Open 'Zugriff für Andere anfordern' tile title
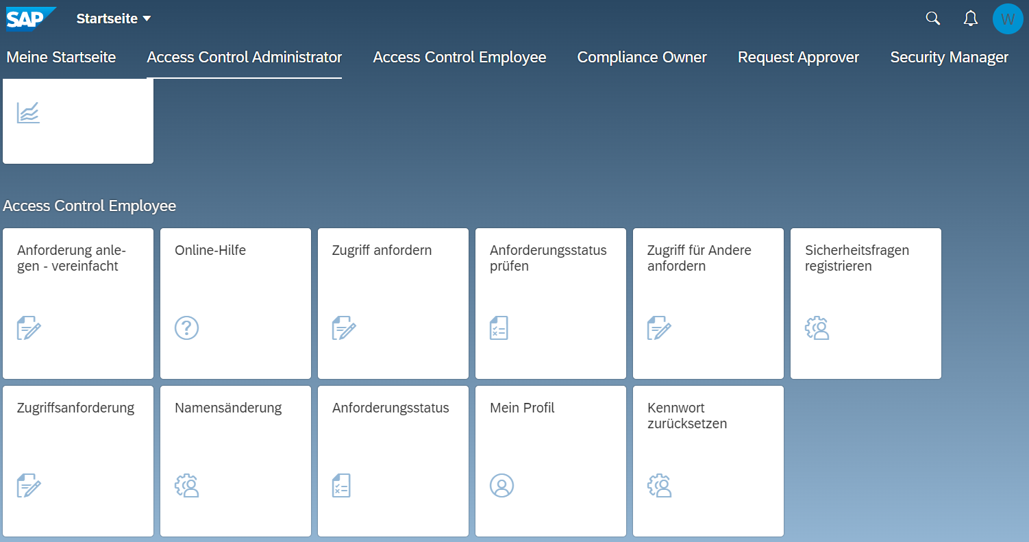 click(x=699, y=258)
